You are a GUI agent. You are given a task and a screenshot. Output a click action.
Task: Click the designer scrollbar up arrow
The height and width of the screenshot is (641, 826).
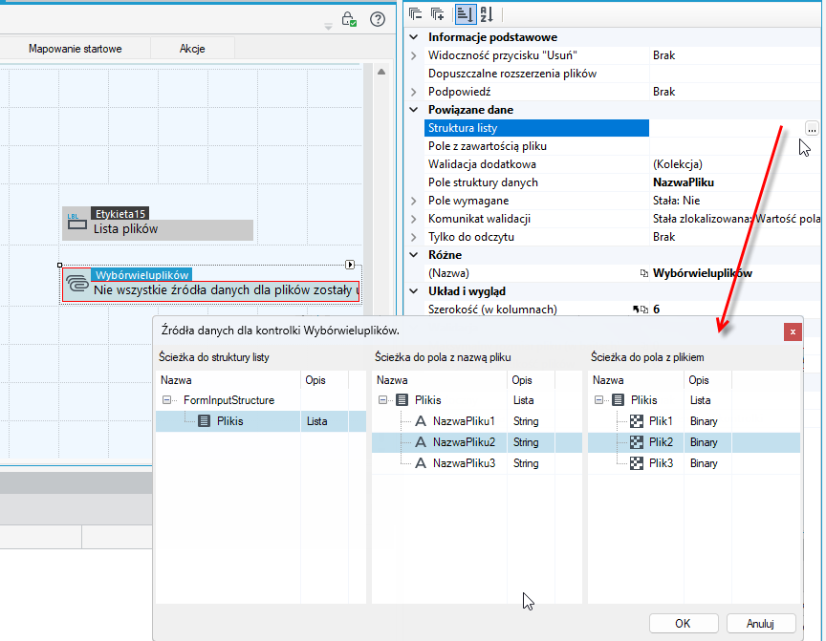[381, 72]
